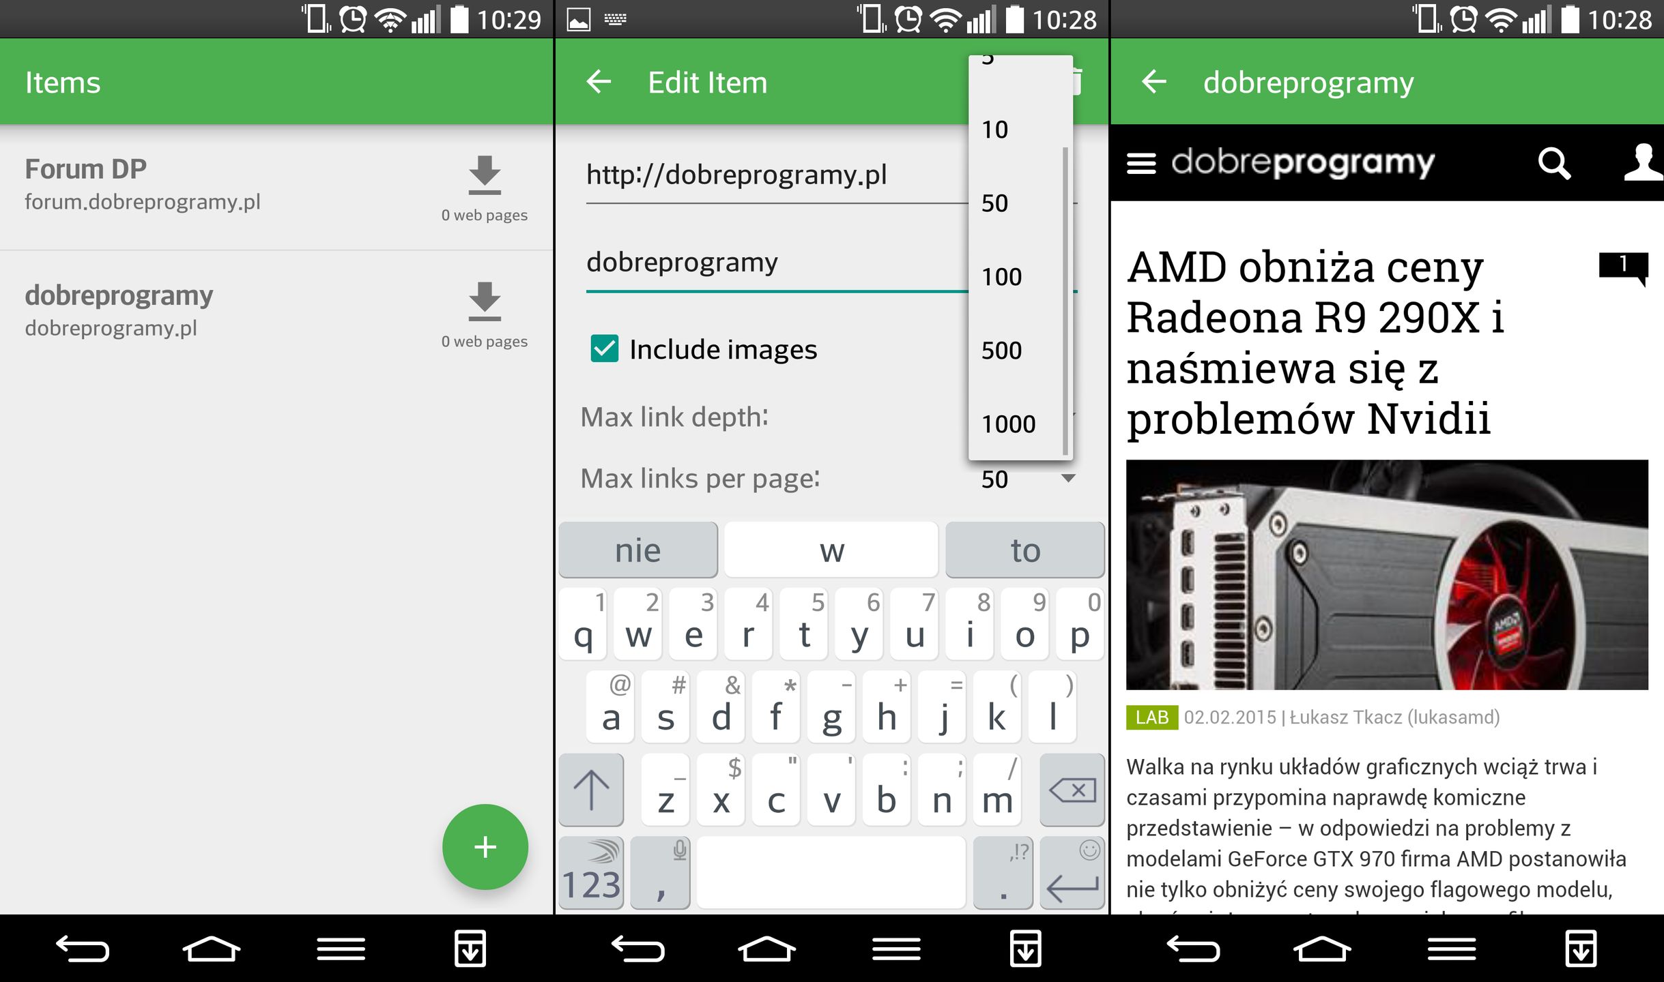
Task: Tap Android home button on Edit Item screen
Action: point(767,949)
